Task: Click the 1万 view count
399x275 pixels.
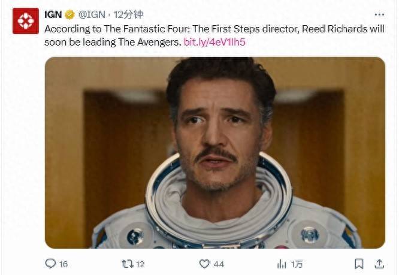Action: tap(296, 264)
